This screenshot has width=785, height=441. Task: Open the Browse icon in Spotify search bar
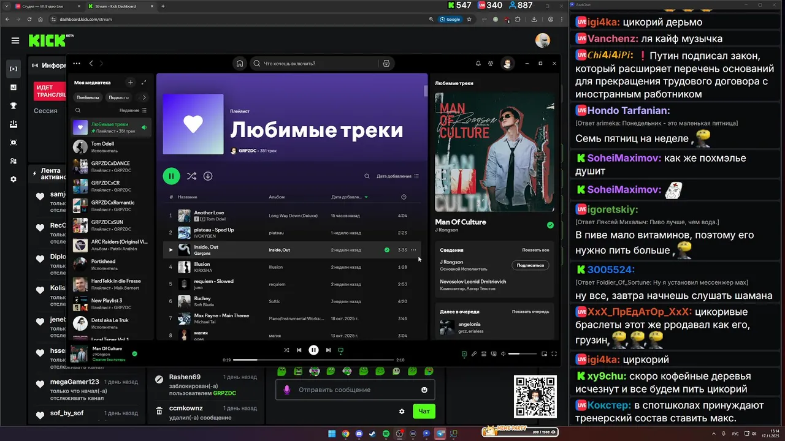(x=386, y=63)
